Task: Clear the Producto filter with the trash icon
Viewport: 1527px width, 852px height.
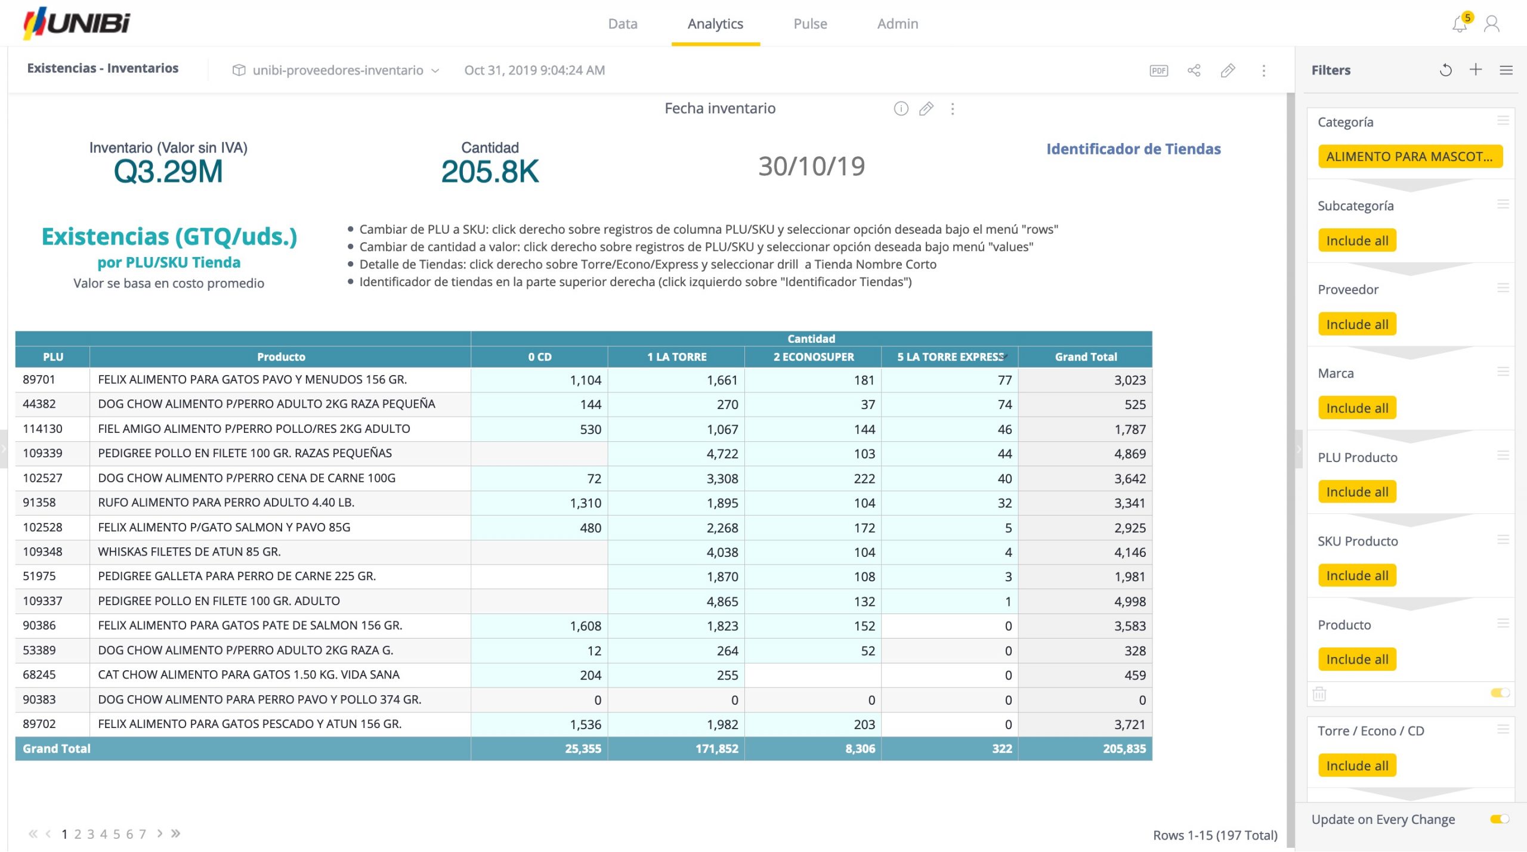Action: [x=1319, y=693]
